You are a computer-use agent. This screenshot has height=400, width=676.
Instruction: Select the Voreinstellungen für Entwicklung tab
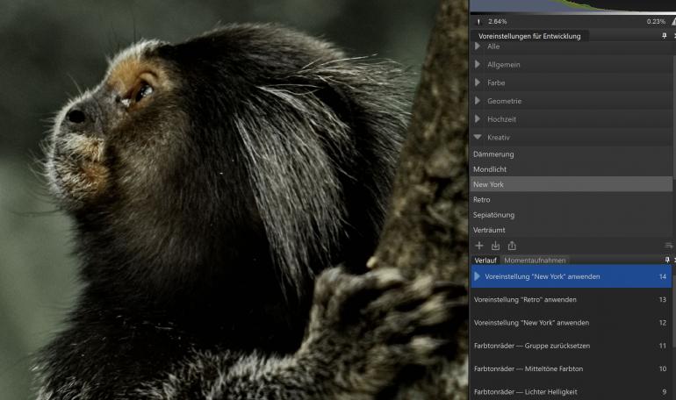coord(529,36)
